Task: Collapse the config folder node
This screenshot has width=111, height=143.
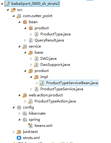Action: pos(13,107)
